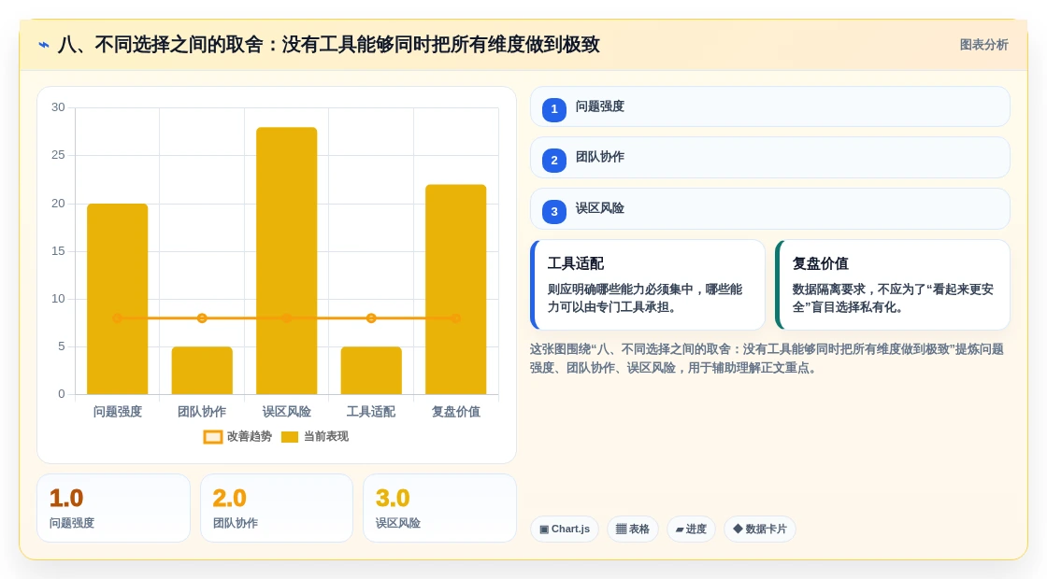Screen dimensions: 1047x579
Task: Click the number 1 badge for 问题强度
Action: coord(554,109)
